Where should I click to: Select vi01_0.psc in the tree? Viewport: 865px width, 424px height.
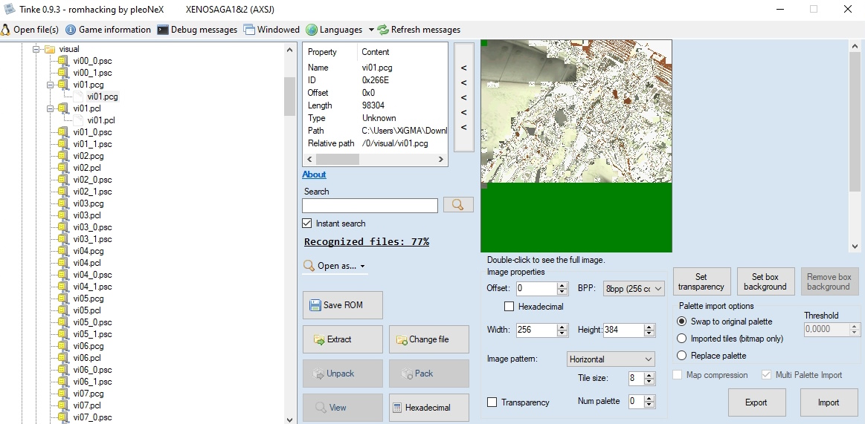coord(92,132)
